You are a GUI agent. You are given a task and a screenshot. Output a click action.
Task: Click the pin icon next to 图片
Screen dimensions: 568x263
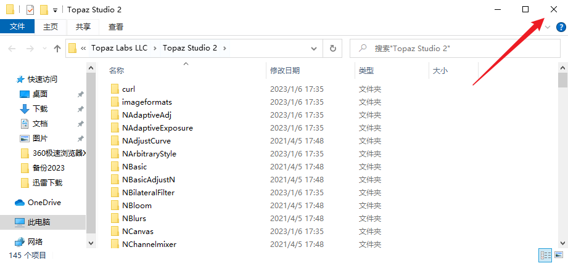click(x=80, y=139)
